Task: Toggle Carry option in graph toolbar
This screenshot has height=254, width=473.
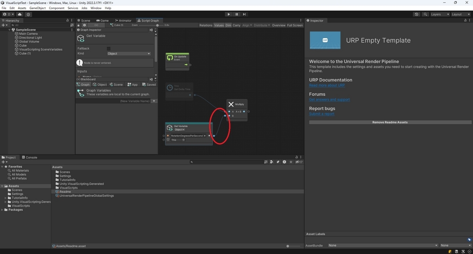Action: [x=236, y=25]
